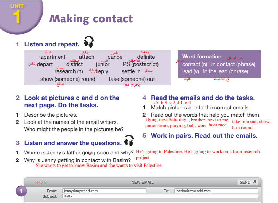Click the orange minimize dot in the email window
Image resolution: width=278 pixels, height=203 pixels.
[x=41, y=182]
